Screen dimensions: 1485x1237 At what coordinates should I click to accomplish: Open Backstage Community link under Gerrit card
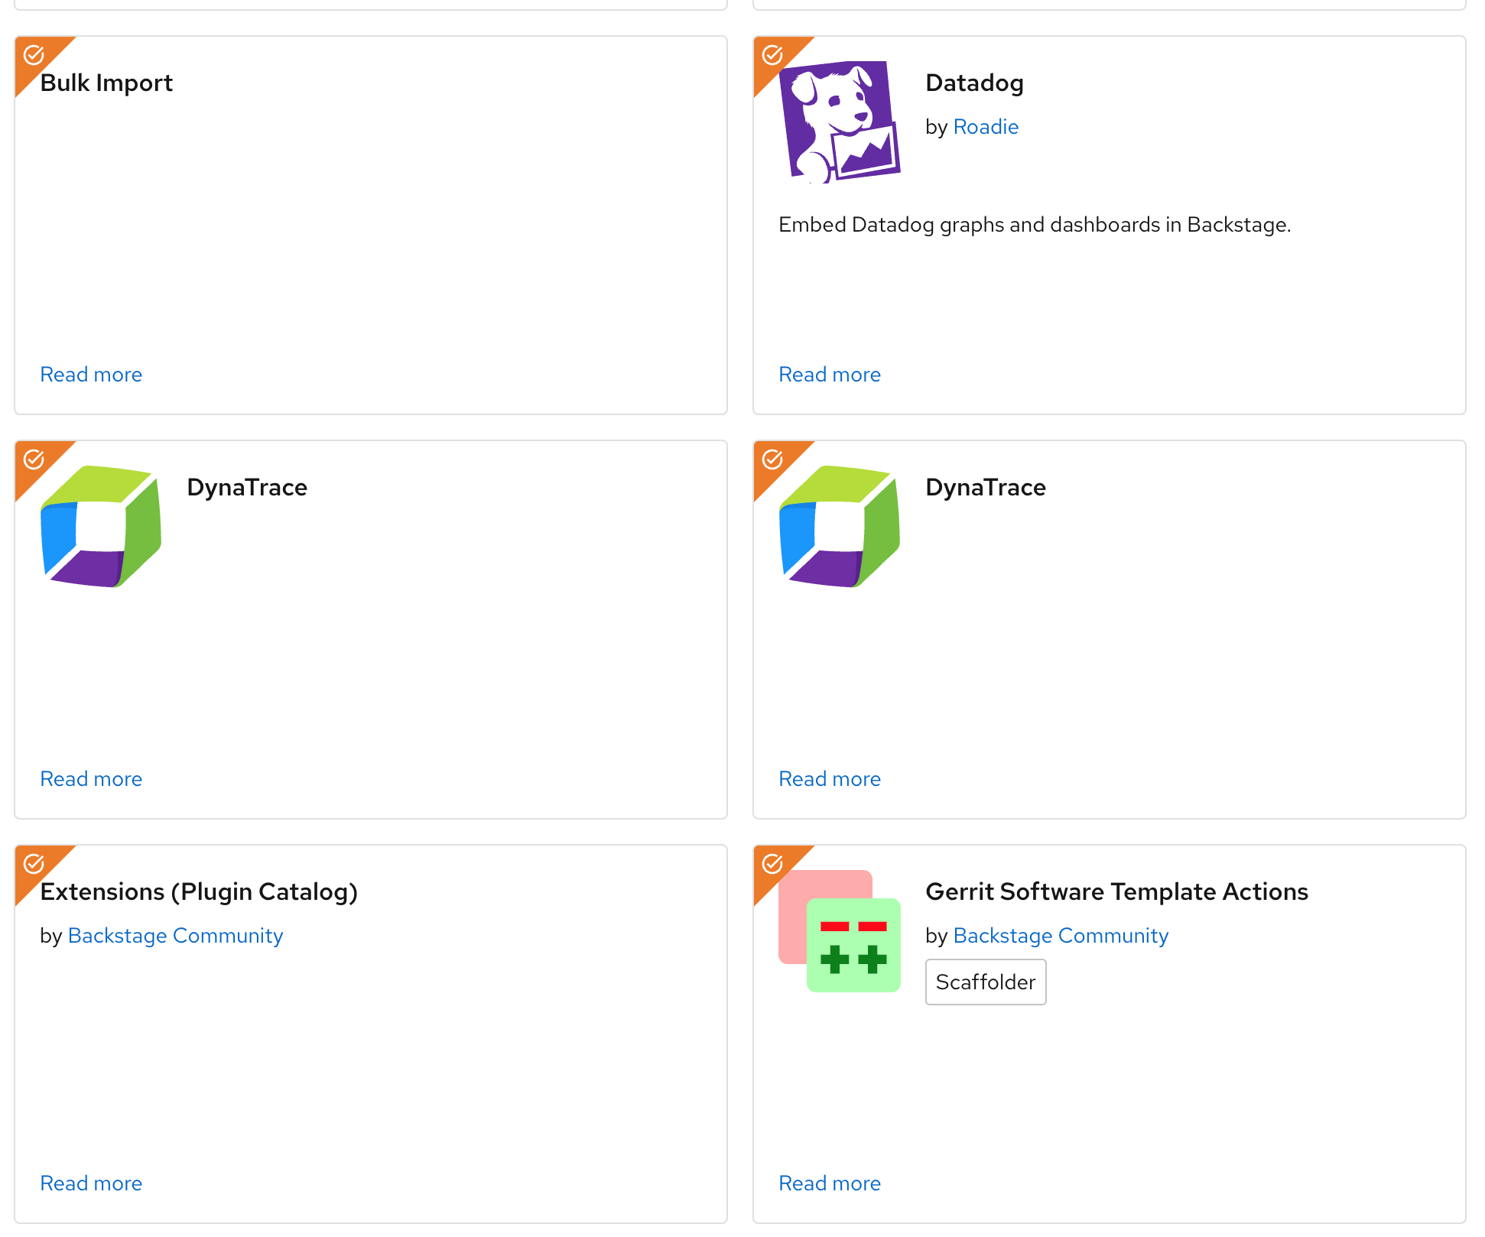(1061, 936)
